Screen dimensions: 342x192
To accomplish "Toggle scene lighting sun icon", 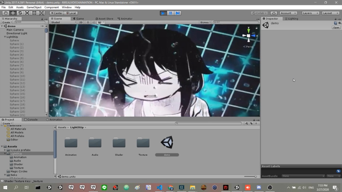I will pos(88,22).
